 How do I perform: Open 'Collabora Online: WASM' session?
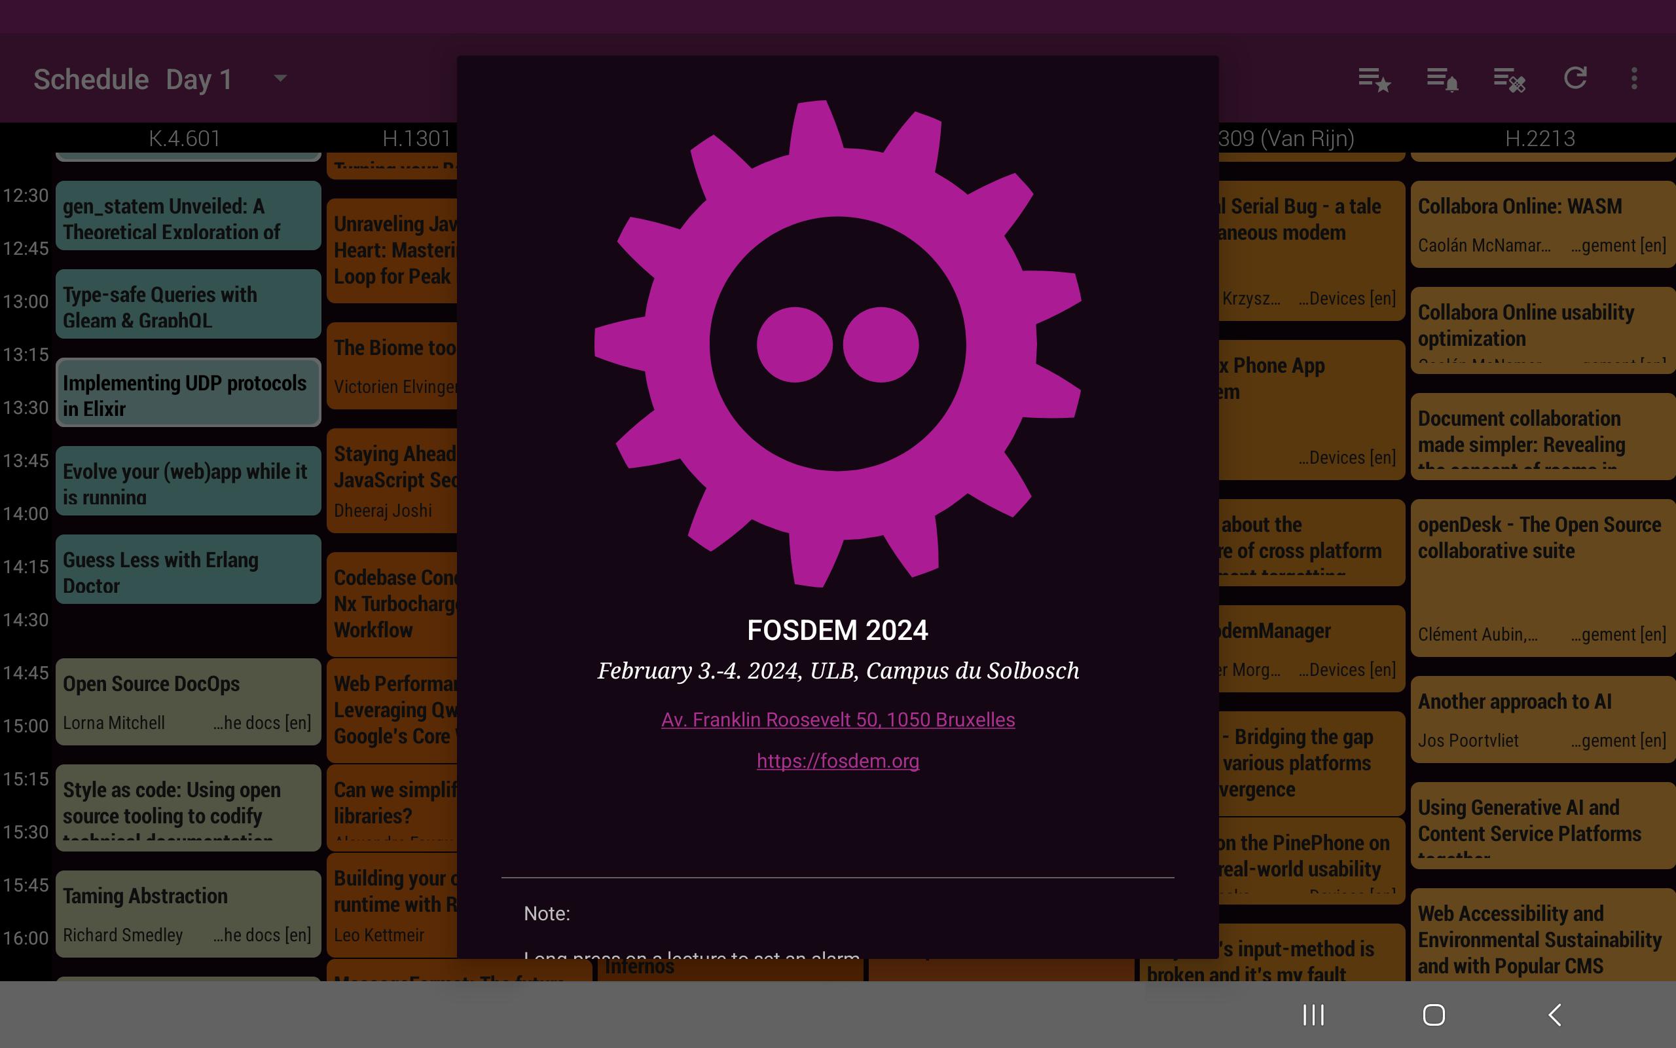tap(1543, 225)
